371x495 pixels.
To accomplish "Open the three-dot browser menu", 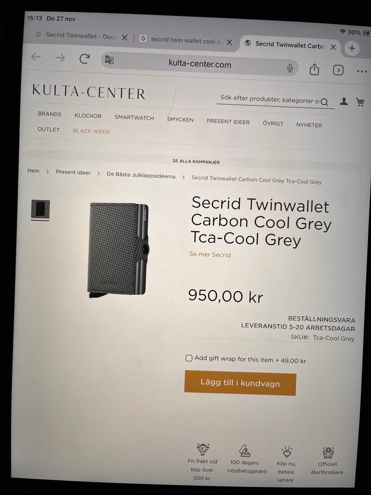I will [x=362, y=71].
